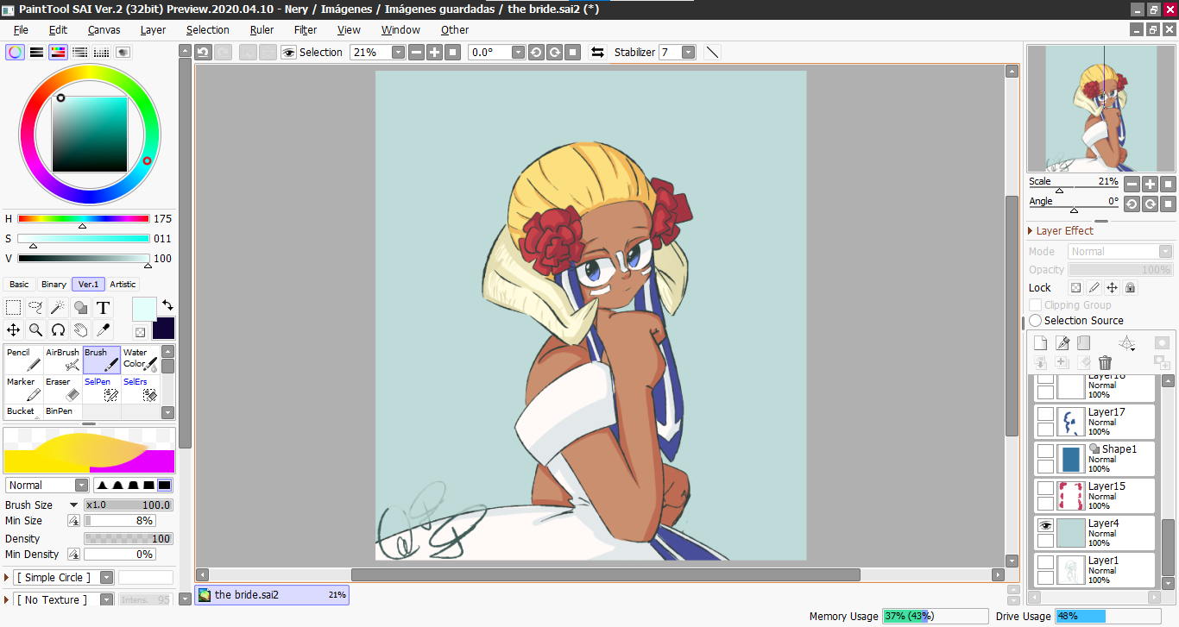
Task: Adjust the Saturation slider
Action: click(83, 239)
